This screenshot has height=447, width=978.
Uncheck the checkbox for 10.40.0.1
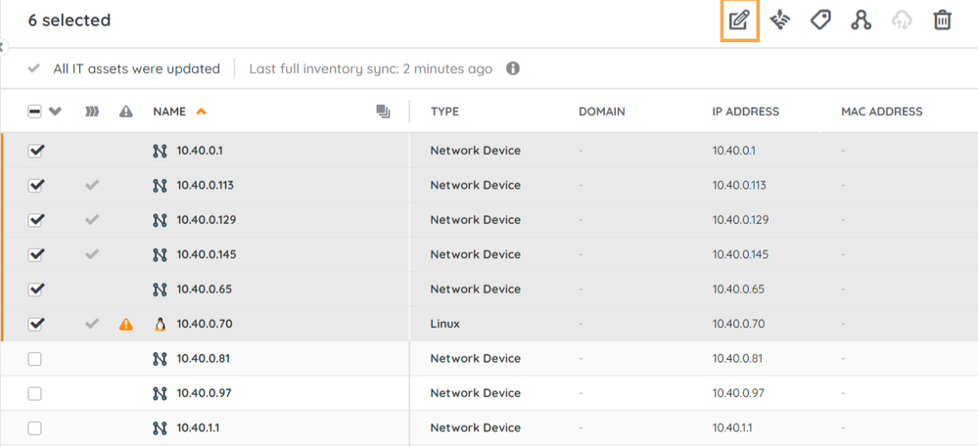[x=36, y=151]
